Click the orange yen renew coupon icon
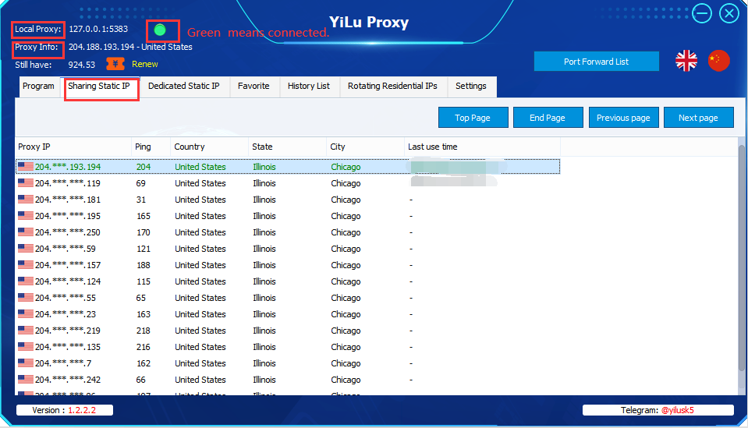This screenshot has height=428, width=748. pyautogui.click(x=115, y=64)
